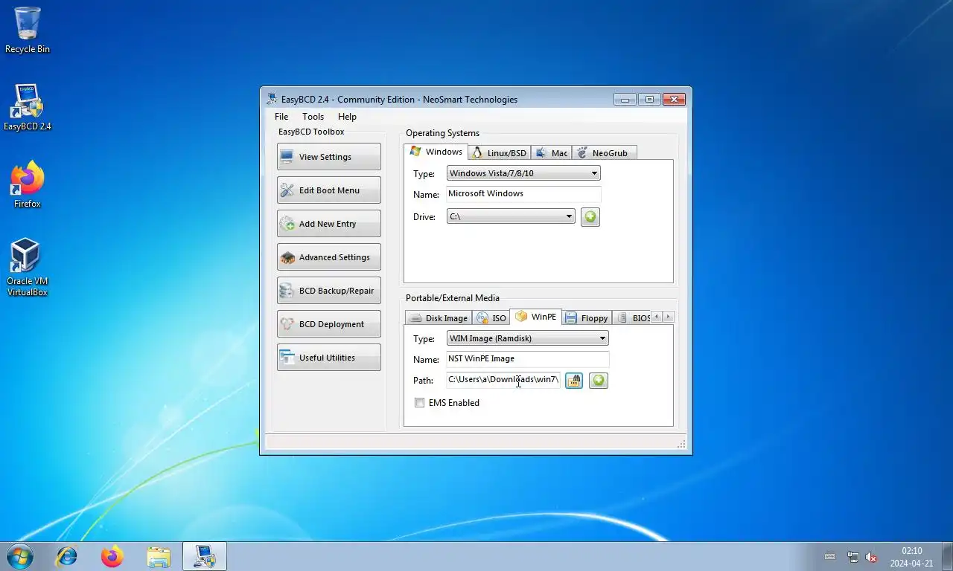
Task: Open Useful Utilities section
Action: tap(328, 358)
